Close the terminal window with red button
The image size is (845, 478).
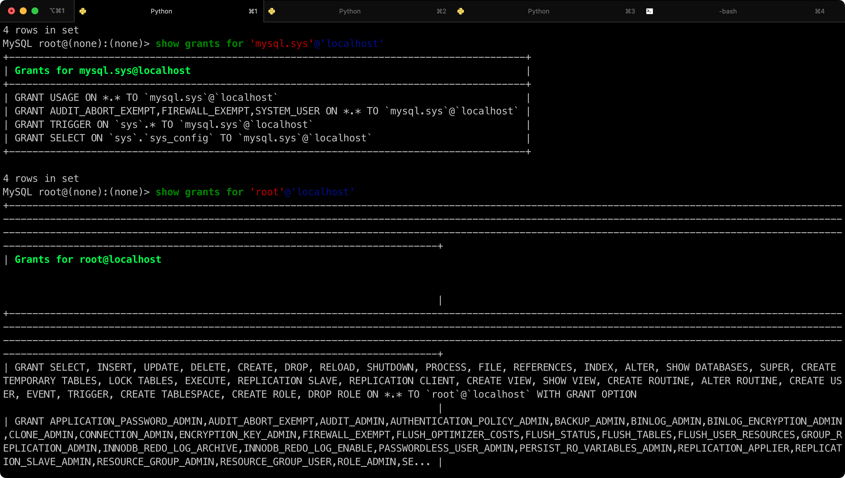(11, 11)
